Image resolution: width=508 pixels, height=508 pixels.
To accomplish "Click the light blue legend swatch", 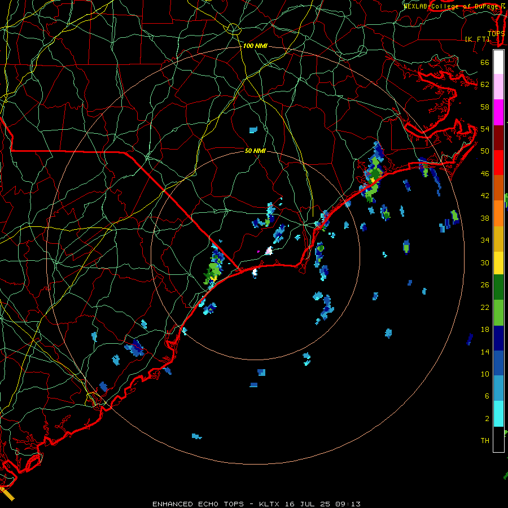I will (498, 388).
